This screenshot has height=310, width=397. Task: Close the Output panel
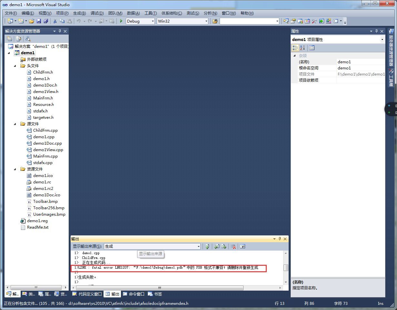tap(285, 239)
